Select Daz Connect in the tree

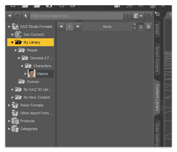click(34, 35)
